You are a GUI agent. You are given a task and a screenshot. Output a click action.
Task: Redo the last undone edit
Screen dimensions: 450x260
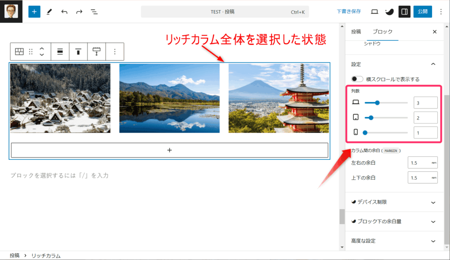pos(79,11)
